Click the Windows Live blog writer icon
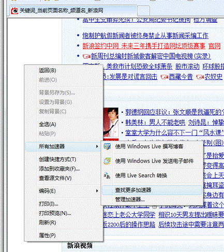Screen dimensions: 224x252 [x=107, y=146]
